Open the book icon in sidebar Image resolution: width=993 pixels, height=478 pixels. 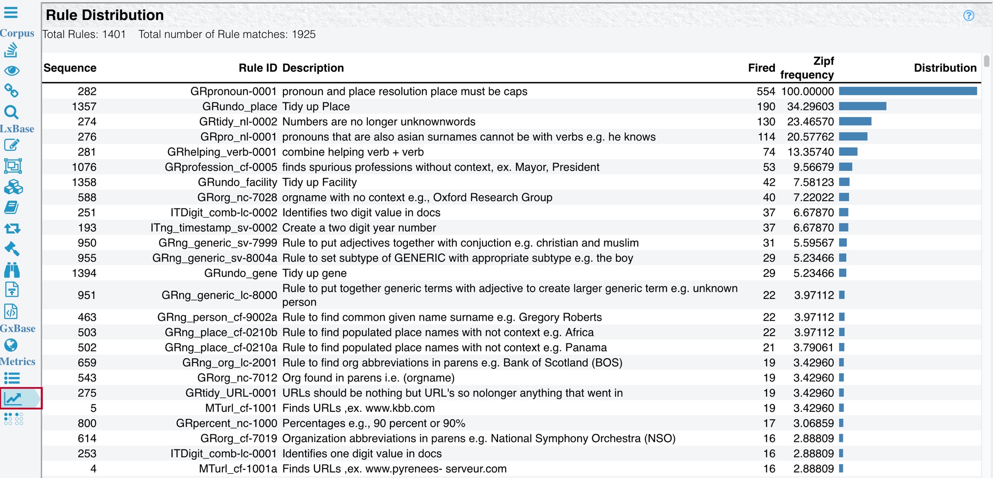12,208
